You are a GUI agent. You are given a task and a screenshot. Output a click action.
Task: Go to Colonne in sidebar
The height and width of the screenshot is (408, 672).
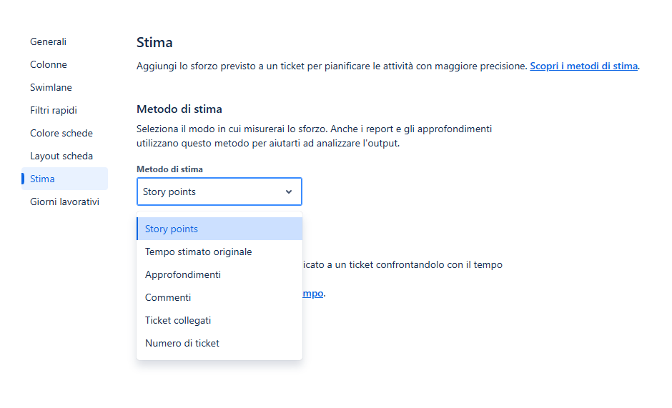click(49, 65)
